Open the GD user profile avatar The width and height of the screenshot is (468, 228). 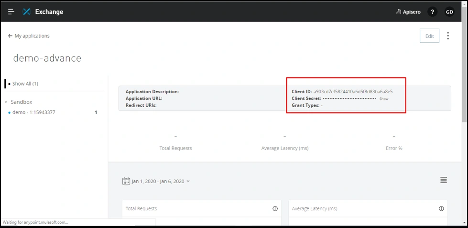click(x=449, y=12)
